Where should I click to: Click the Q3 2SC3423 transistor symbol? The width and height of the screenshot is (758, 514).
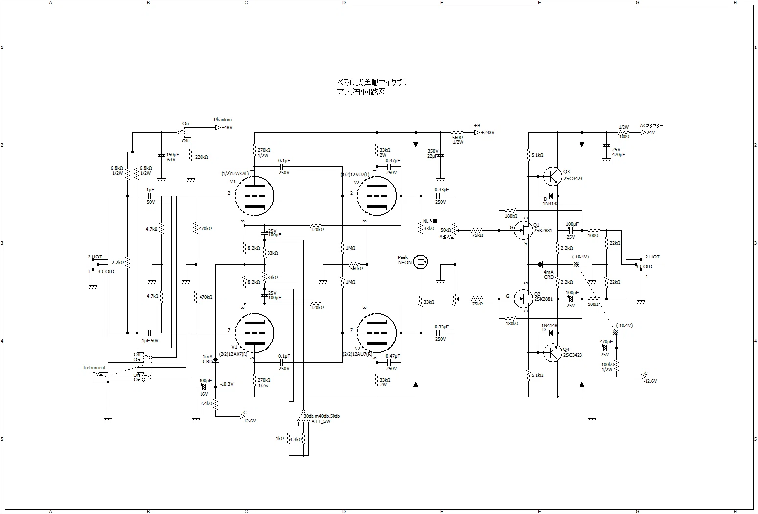(552, 176)
